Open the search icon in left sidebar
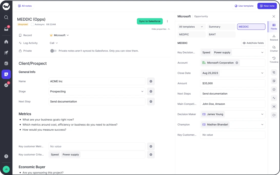The height and width of the screenshot is (175, 280). pos(6,17)
